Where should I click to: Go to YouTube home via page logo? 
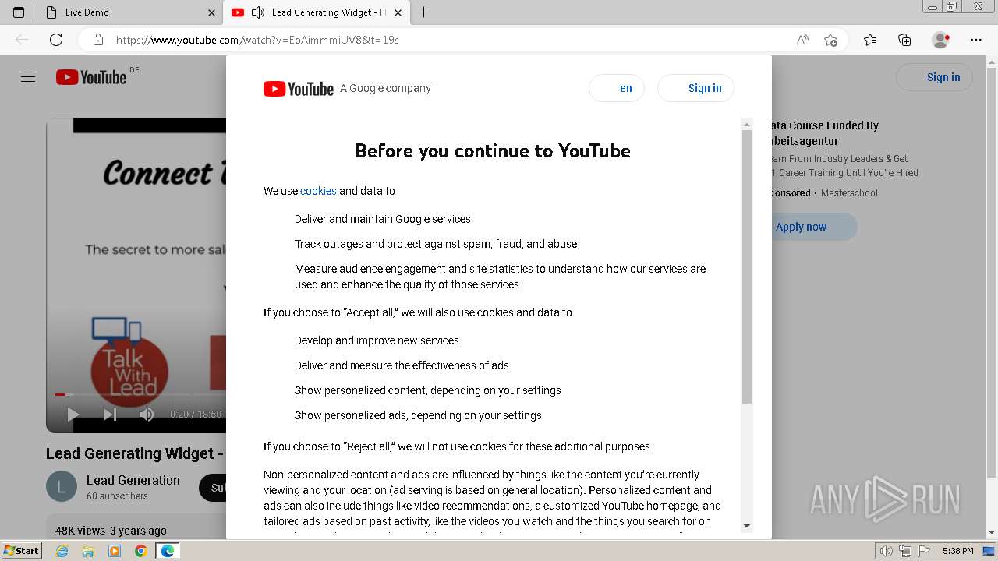[91, 77]
